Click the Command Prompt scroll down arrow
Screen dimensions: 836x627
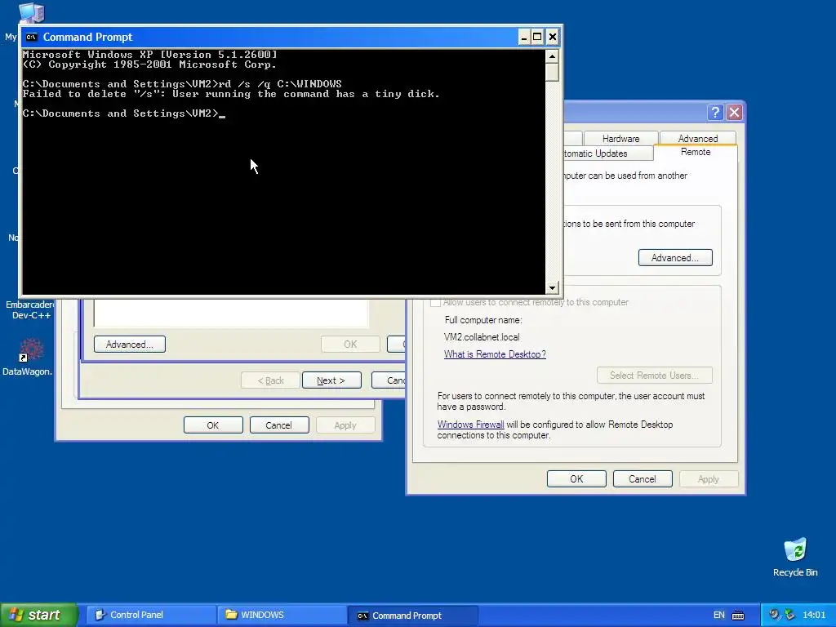pyautogui.click(x=553, y=288)
